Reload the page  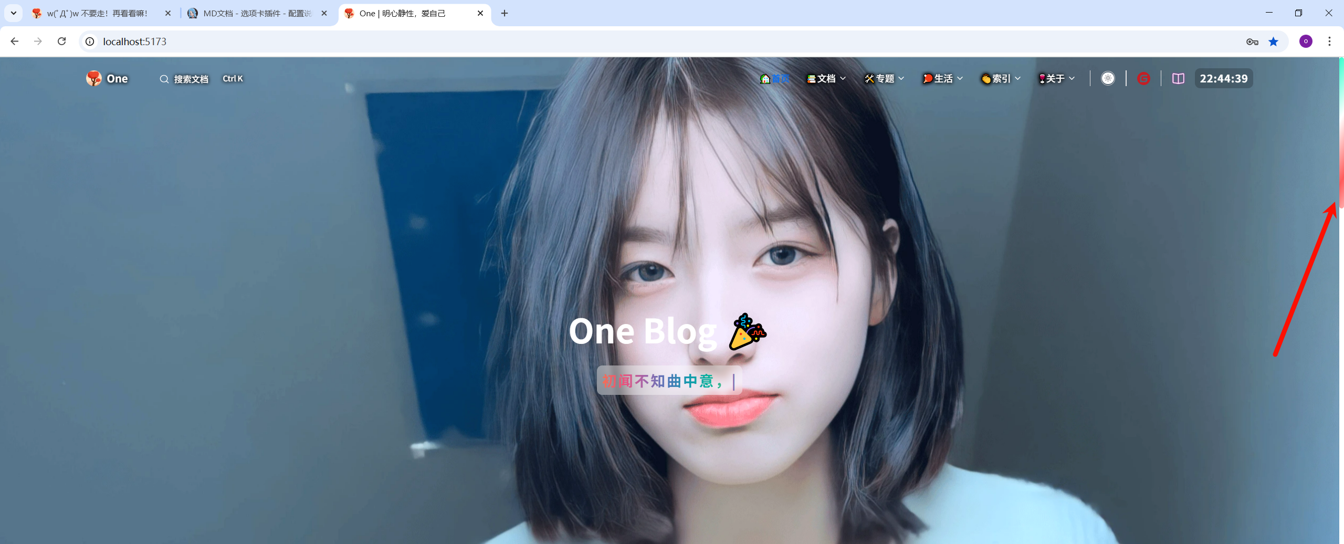tap(61, 41)
